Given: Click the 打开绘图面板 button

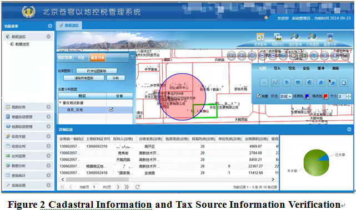Looking at the screenshot, I should pyautogui.click(x=97, y=71).
